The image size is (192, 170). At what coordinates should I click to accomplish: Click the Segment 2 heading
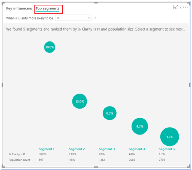click(x=77, y=149)
